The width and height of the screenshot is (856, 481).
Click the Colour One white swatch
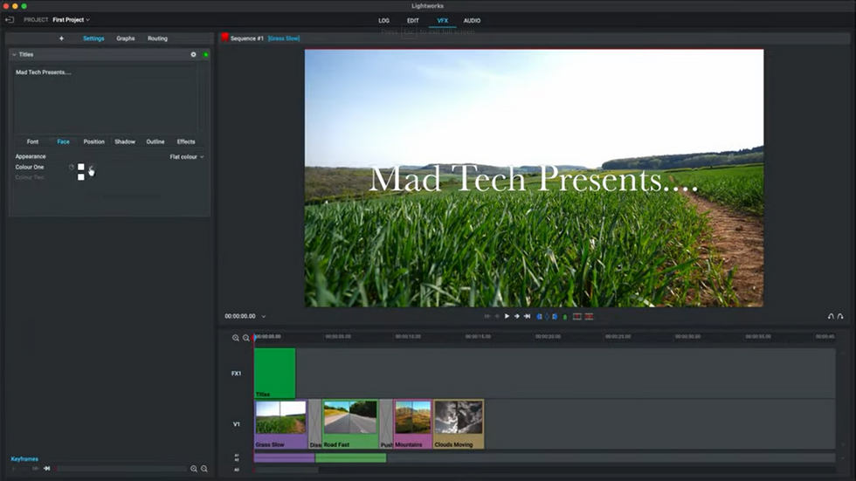80,167
